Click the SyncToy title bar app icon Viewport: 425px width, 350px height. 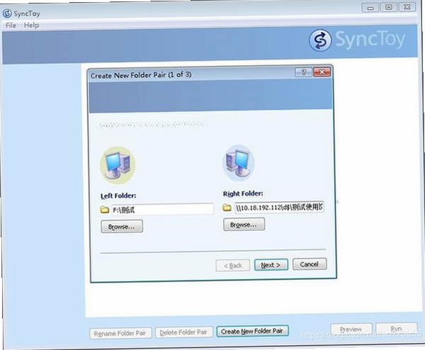[x=7, y=13]
